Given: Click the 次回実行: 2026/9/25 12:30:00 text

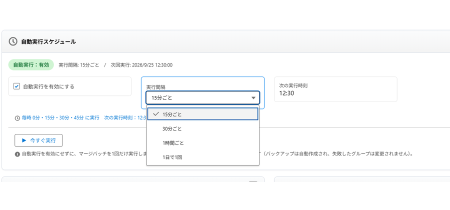Looking at the screenshot, I should (x=141, y=65).
